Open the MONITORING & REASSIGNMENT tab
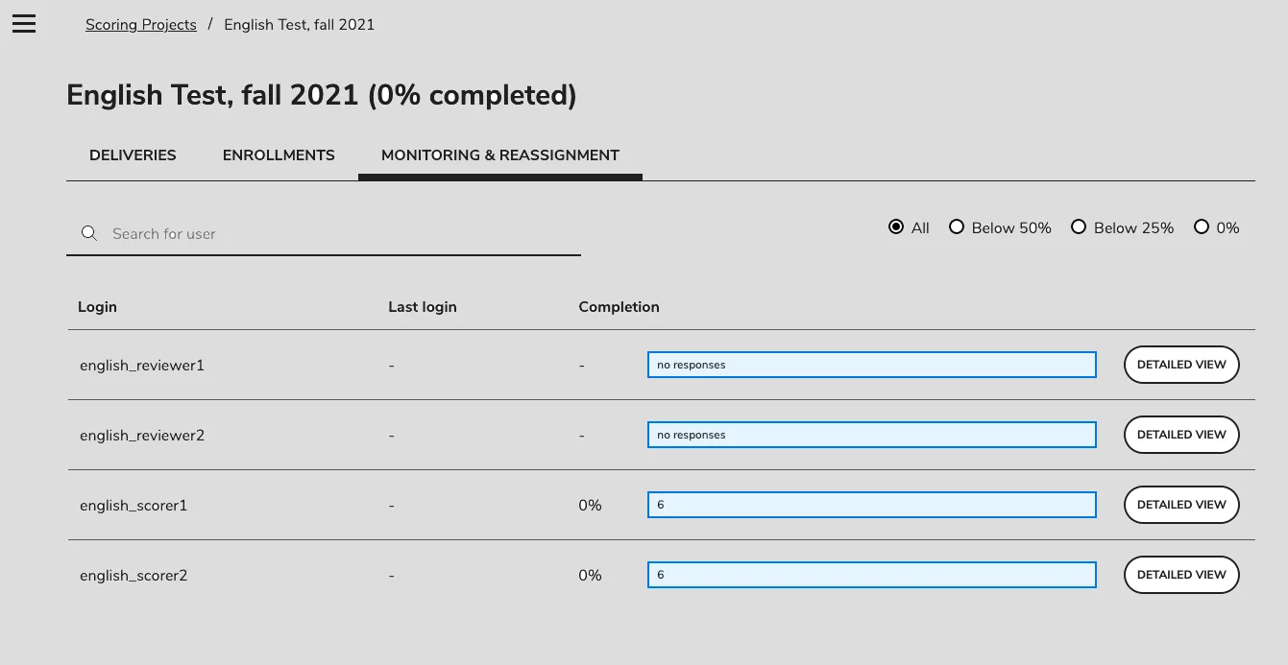1288x665 pixels. pyautogui.click(x=499, y=154)
